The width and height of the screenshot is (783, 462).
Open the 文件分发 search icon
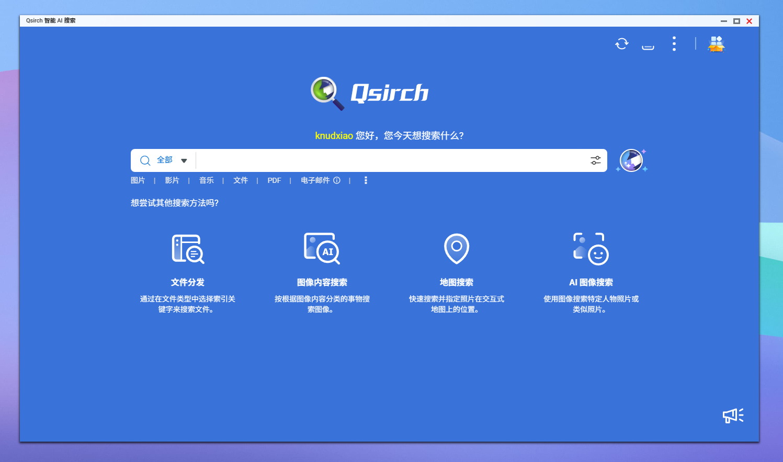tap(188, 249)
